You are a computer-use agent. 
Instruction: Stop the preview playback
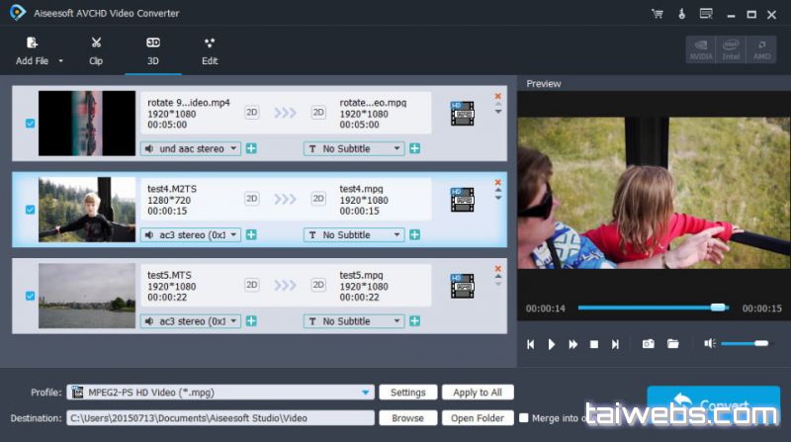594,344
